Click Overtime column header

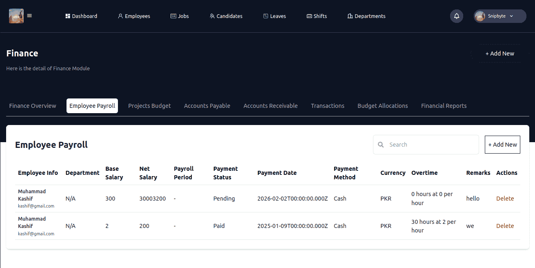(x=424, y=173)
